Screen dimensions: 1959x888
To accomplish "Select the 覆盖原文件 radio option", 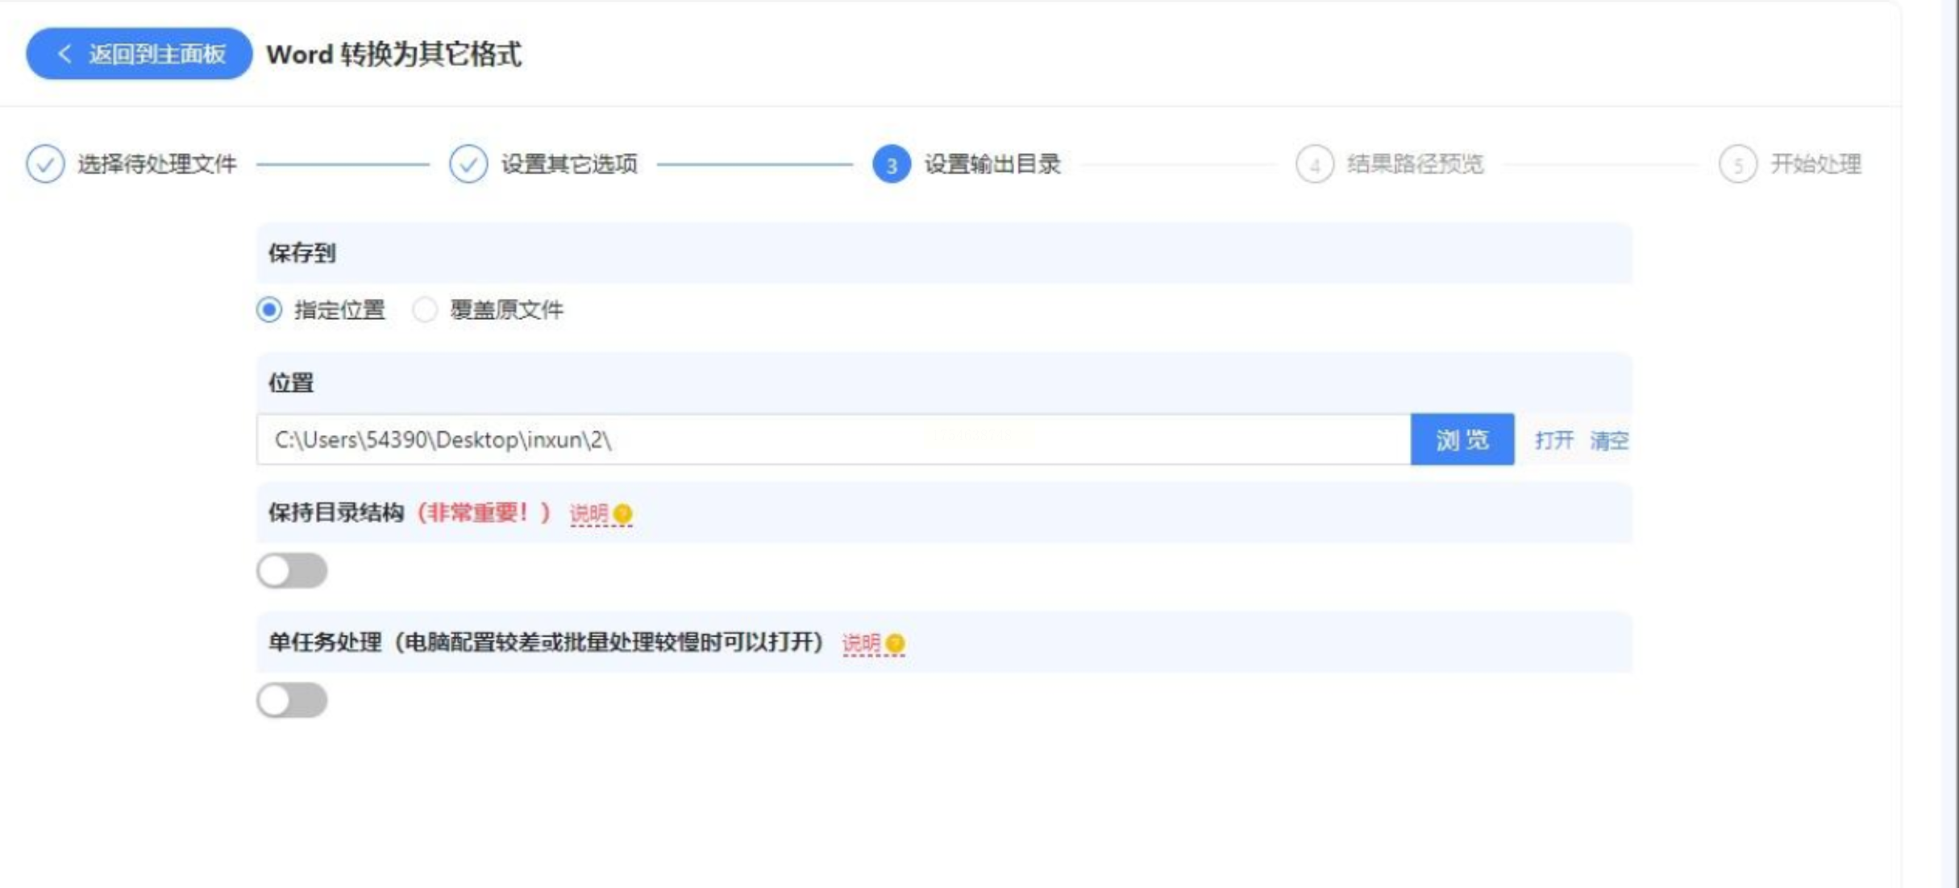I will (425, 310).
